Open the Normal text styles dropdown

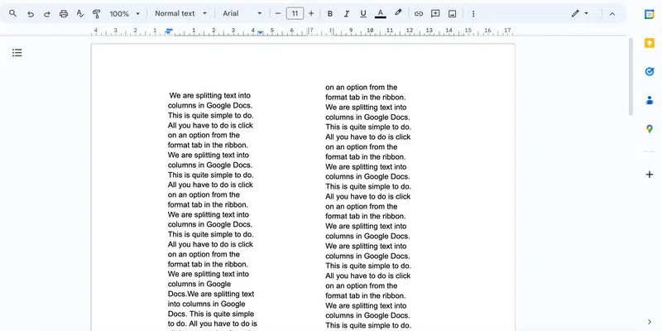click(180, 13)
